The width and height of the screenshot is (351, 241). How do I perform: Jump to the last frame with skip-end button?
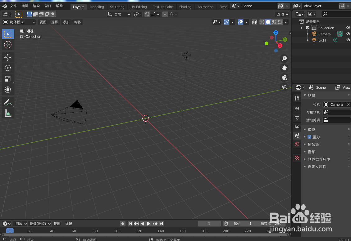(161, 223)
